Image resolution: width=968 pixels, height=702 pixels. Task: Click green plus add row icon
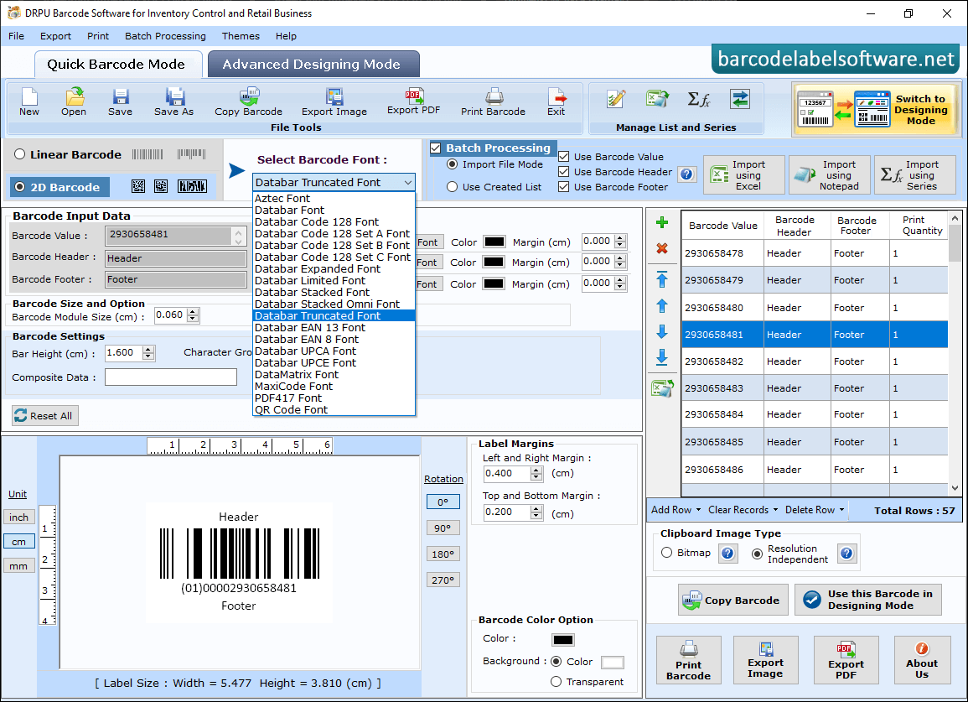coord(662,222)
